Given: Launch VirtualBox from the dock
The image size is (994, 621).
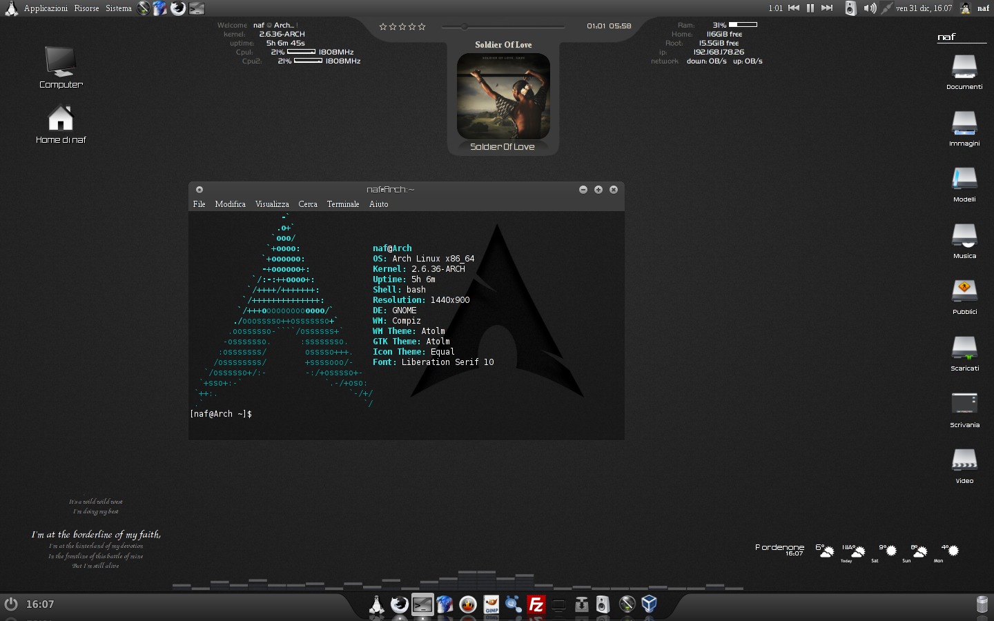Looking at the screenshot, I should point(649,604).
